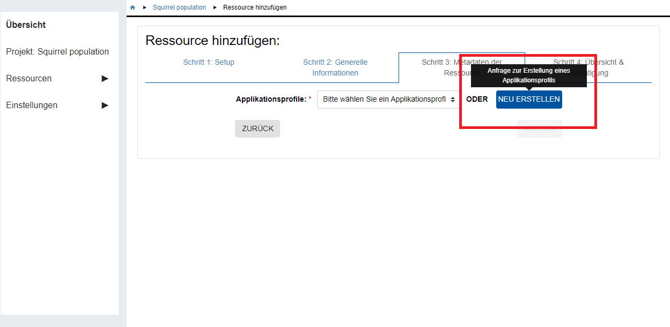Viewport: 670px width, 327px height.
Task: Go to home via breadcrumb house icon
Action: coord(132,7)
